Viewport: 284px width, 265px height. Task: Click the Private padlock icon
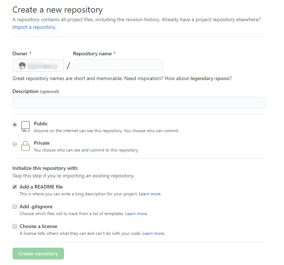click(x=25, y=146)
